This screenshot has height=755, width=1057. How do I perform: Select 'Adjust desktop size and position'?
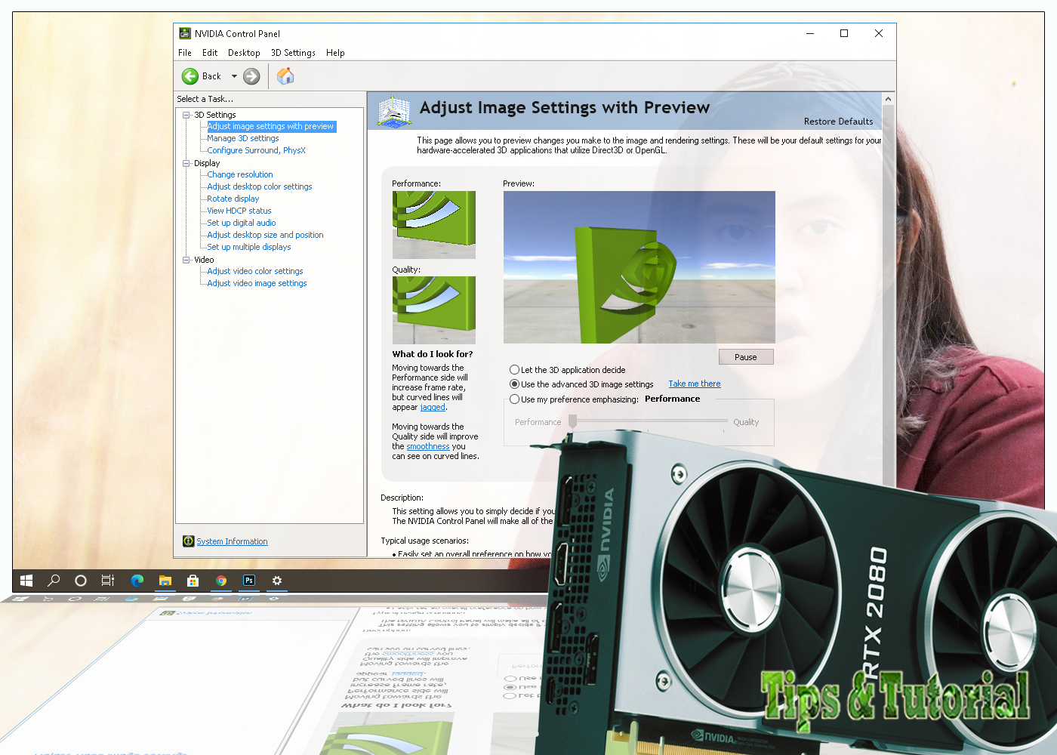265,235
